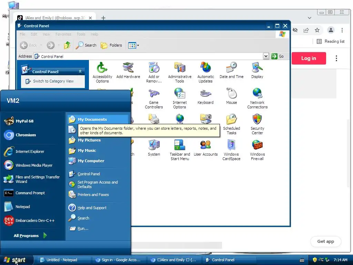Open Internet Options icon
This screenshot has height=265, width=353.
[180, 98]
